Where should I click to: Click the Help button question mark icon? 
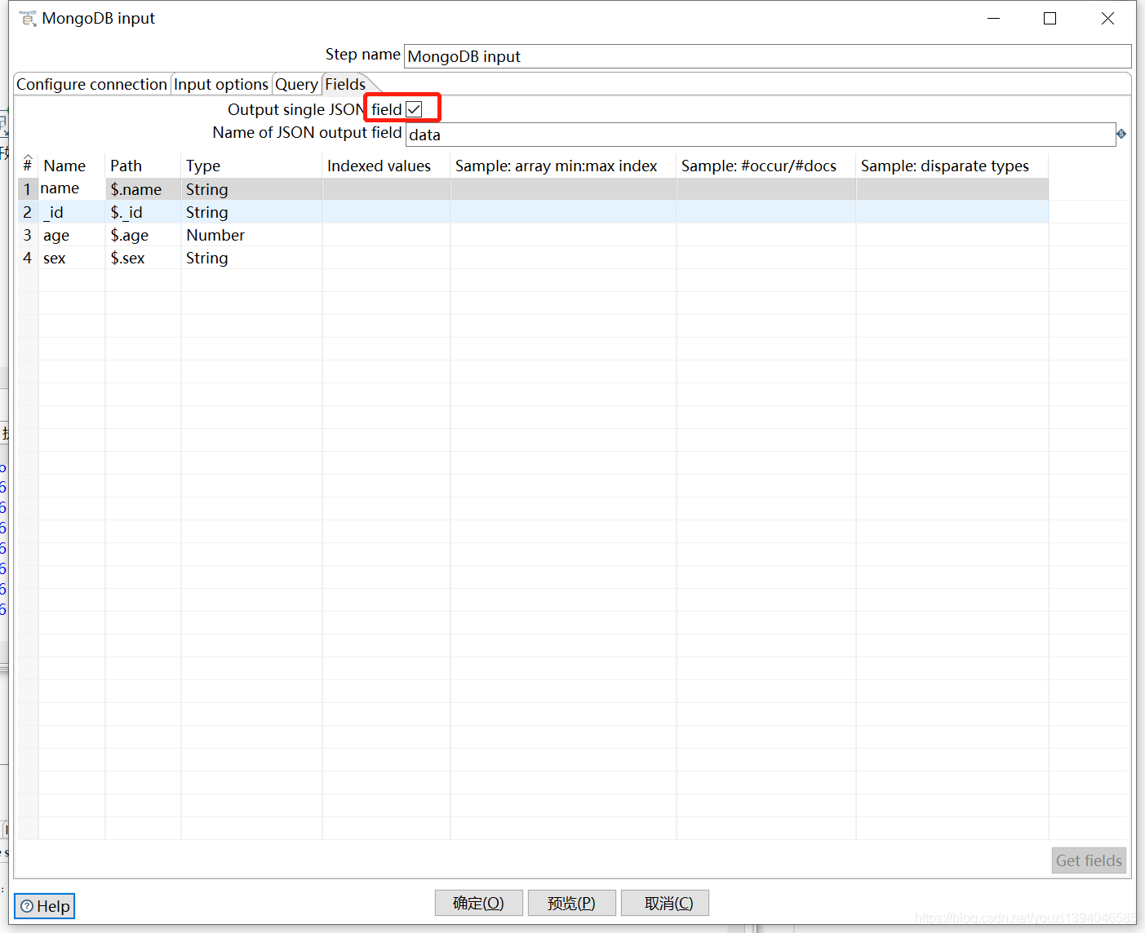click(x=27, y=906)
